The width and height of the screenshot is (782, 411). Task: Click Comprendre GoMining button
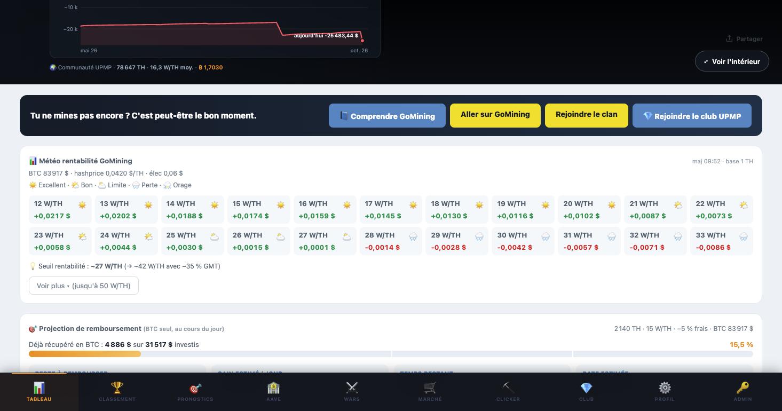[387, 116]
